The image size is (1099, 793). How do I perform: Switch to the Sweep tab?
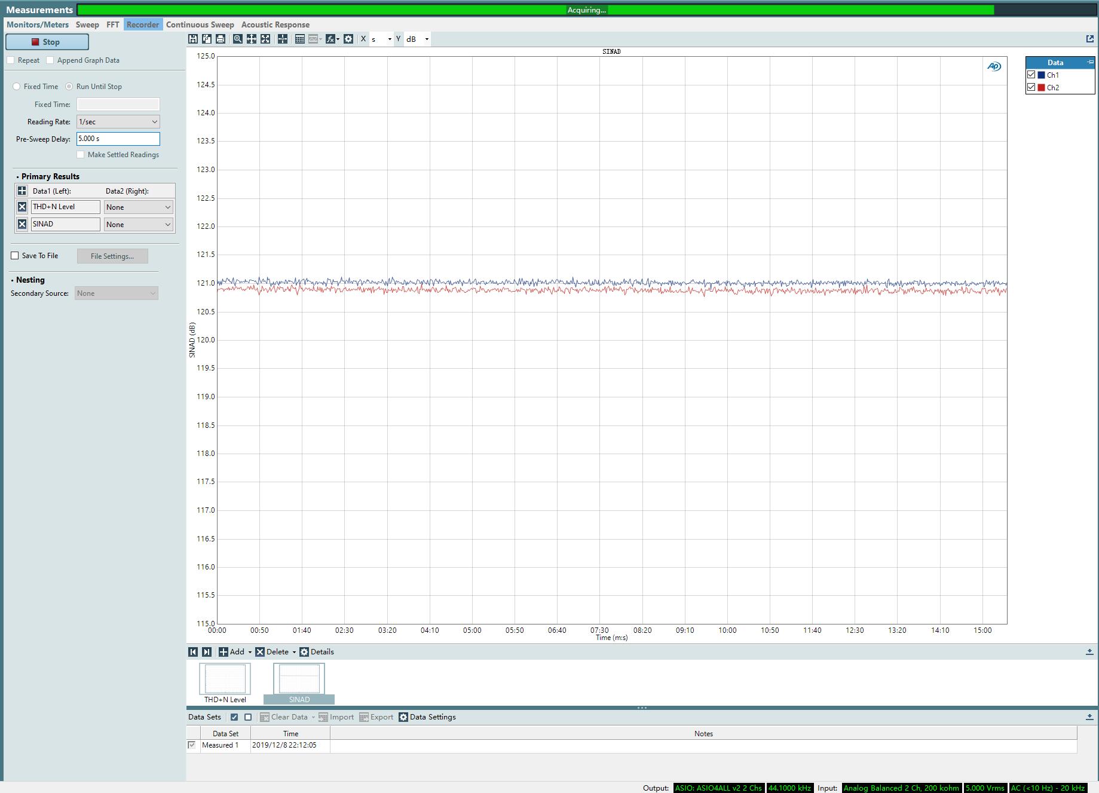coord(87,25)
